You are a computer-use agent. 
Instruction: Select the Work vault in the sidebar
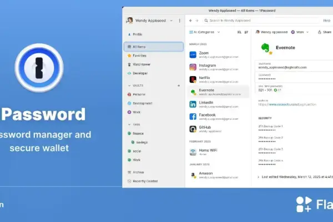134,112
